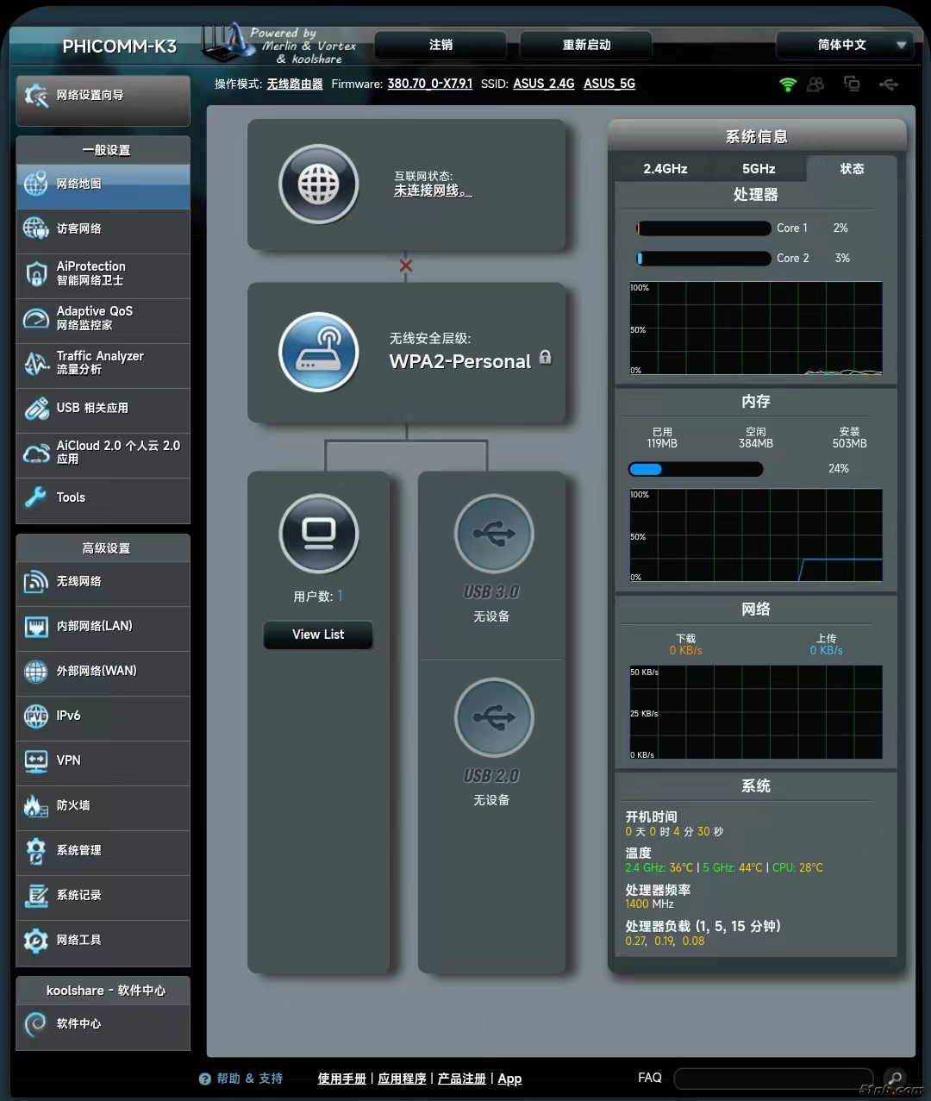Image resolution: width=931 pixels, height=1101 pixels.
Task: Open the VPN monitor icon
Action: (35, 761)
